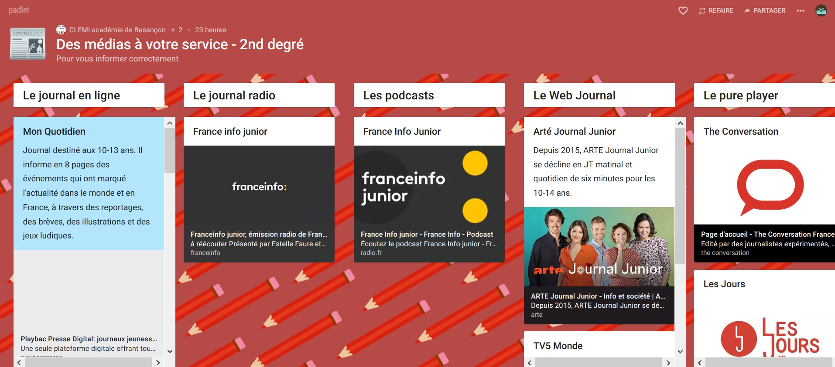Select the Les podcasts column header
Image resolution: width=835 pixels, height=367 pixels.
tap(429, 95)
